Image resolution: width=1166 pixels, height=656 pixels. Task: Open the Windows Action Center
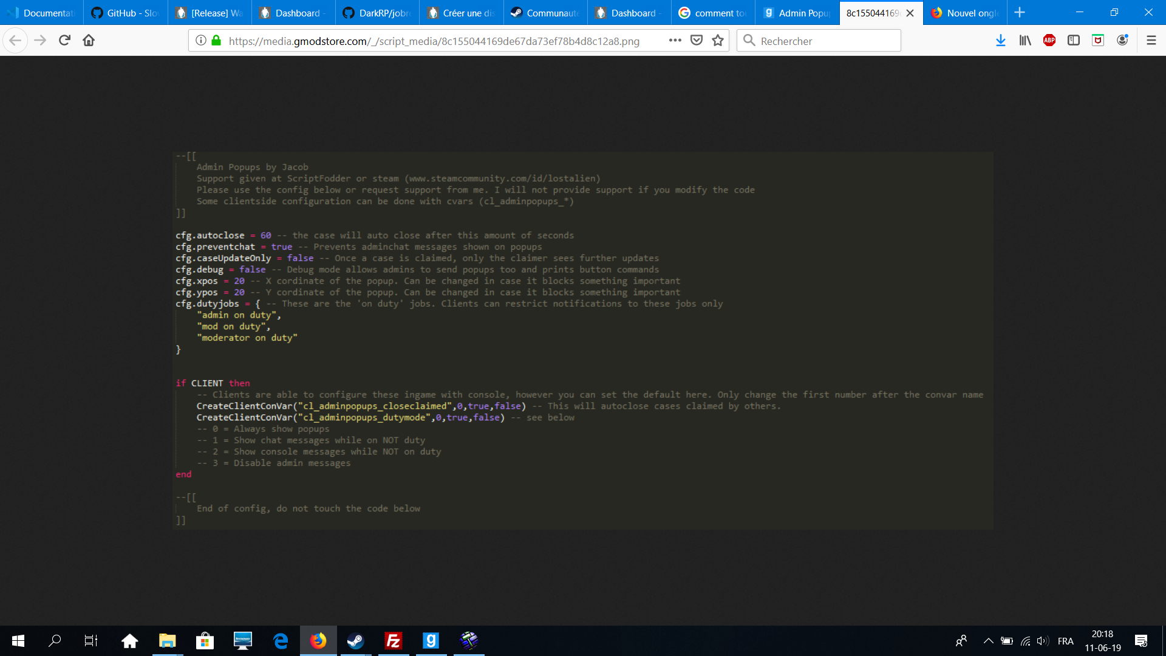point(1141,641)
